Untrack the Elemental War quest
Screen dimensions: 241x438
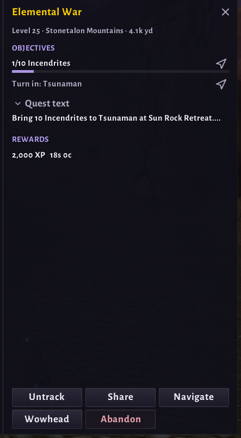tap(47, 397)
